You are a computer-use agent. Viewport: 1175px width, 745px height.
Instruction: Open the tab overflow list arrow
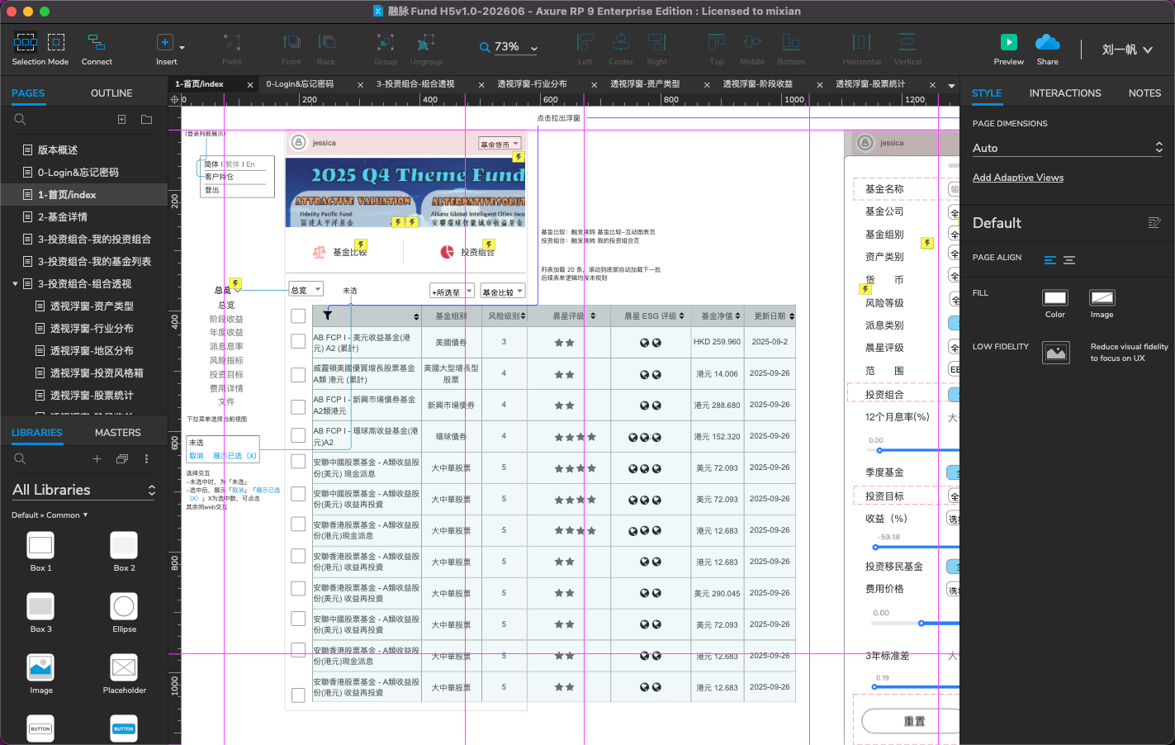point(951,85)
